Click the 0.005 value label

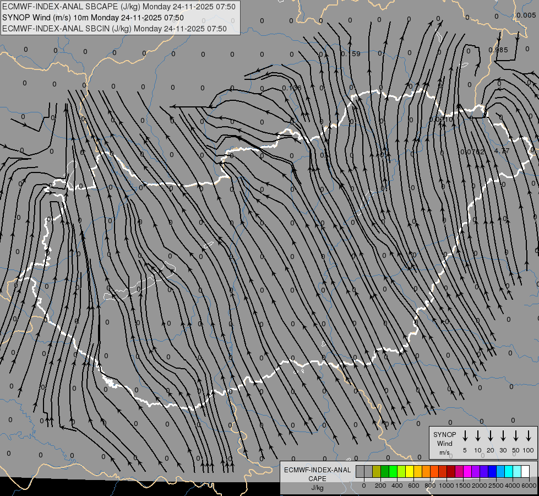[x=526, y=15]
